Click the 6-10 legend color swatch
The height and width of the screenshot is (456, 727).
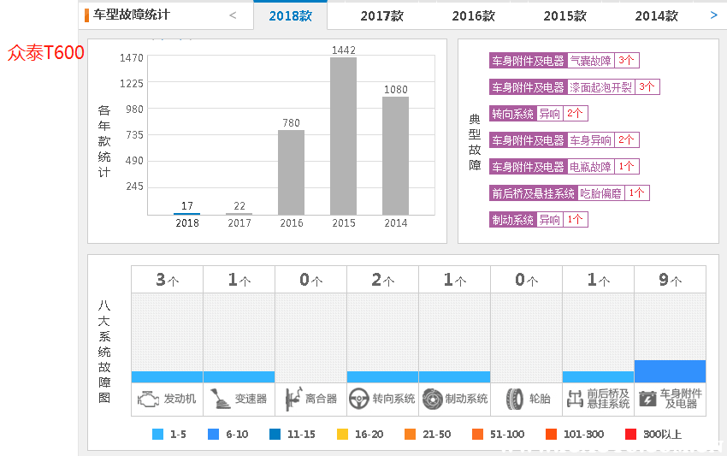tap(213, 435)
